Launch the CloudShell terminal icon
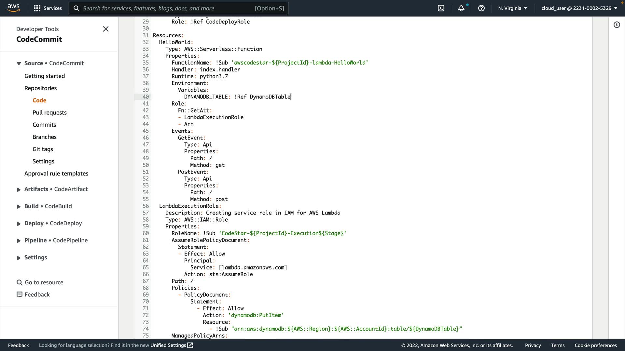This screenshot has height=351, width=625. [x=441, y=8]
